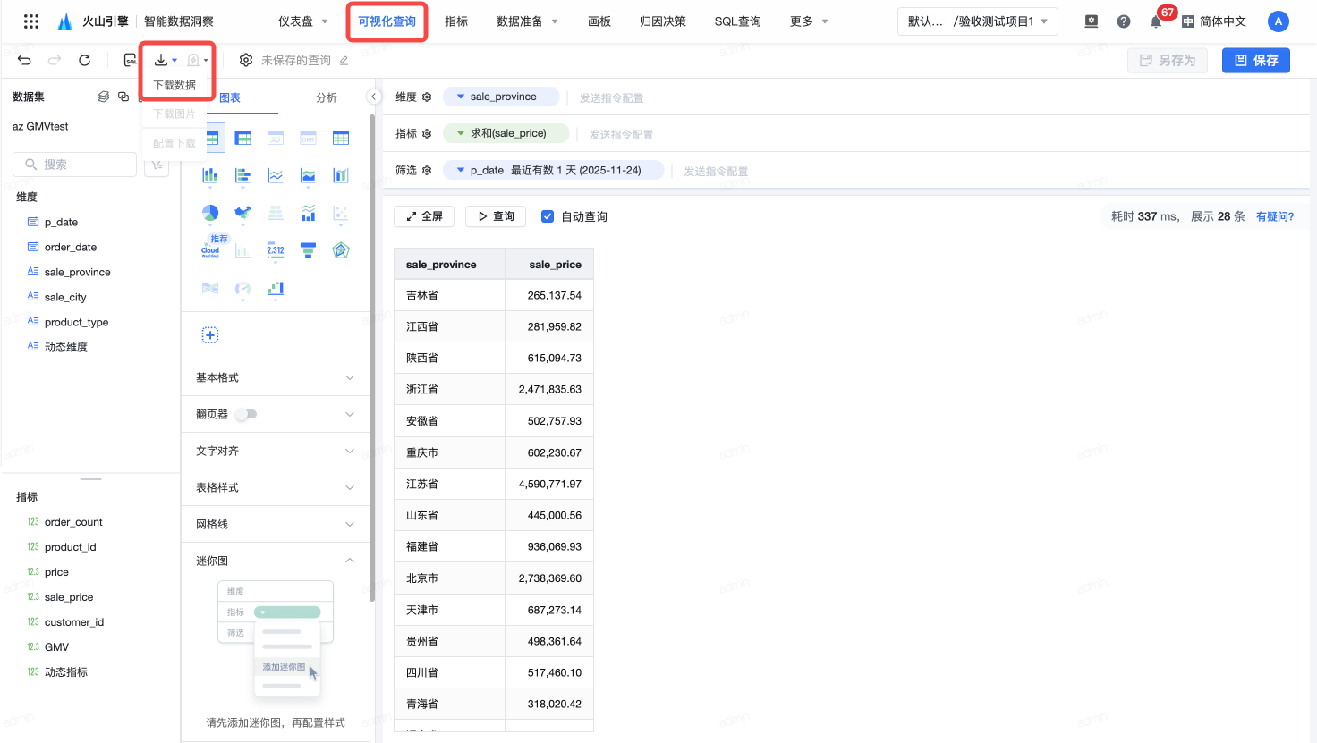Collapse the chart config panel with arrow
The height and width of the screenshot is (743, 1317).
[374, 97]
